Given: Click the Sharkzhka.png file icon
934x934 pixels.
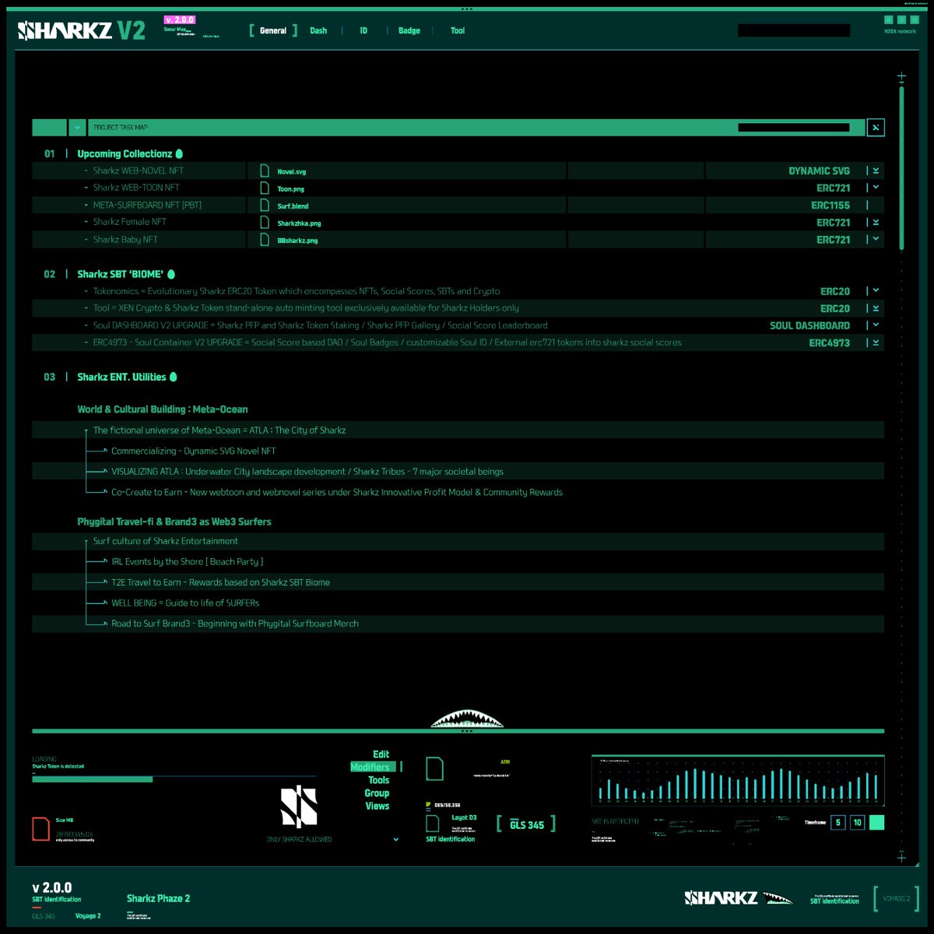Looking at the screenshot, I should [265, 223].
